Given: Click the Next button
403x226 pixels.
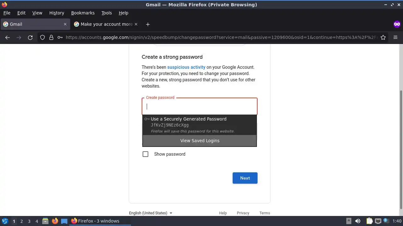Looking at the screenshot, I should click(245, 178).
